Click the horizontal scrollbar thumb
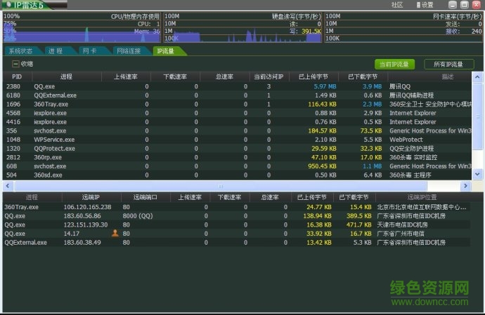Screen dimensions: 485x315 221,186
